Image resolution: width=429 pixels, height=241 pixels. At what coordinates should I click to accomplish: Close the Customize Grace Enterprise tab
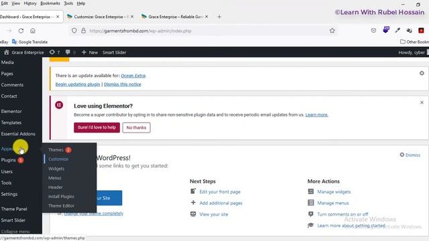pyautogui.click(x=132, y=17)
